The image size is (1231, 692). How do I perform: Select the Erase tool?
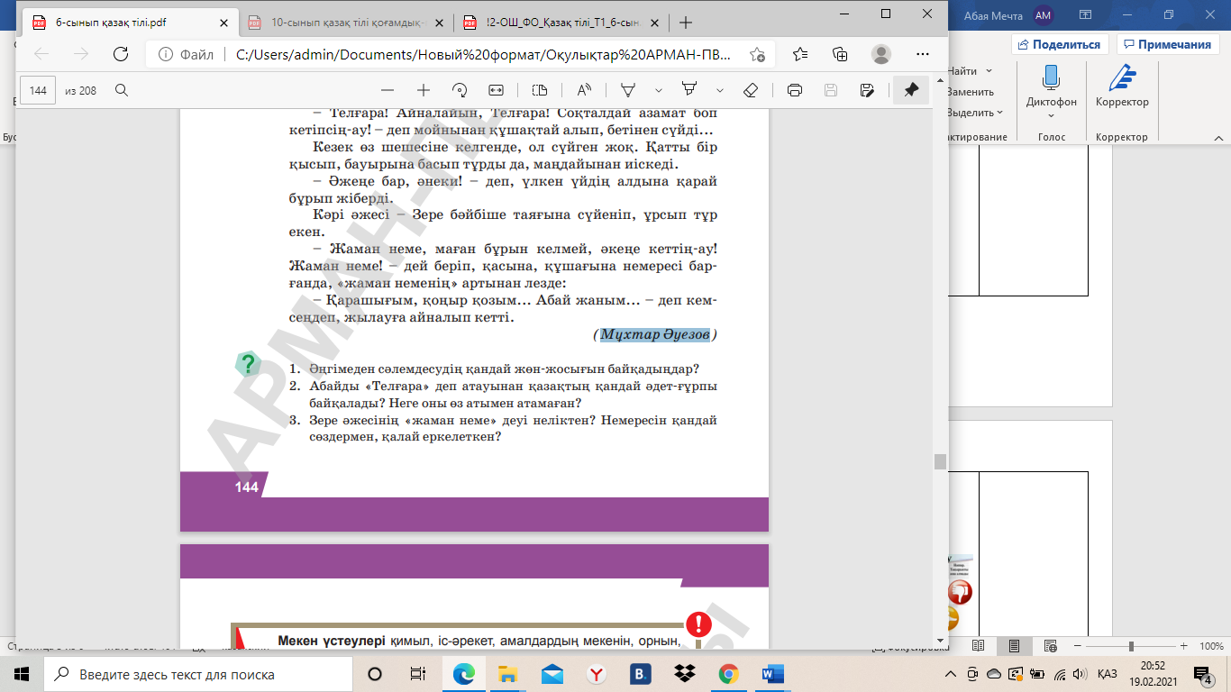(x=751, y=90)
